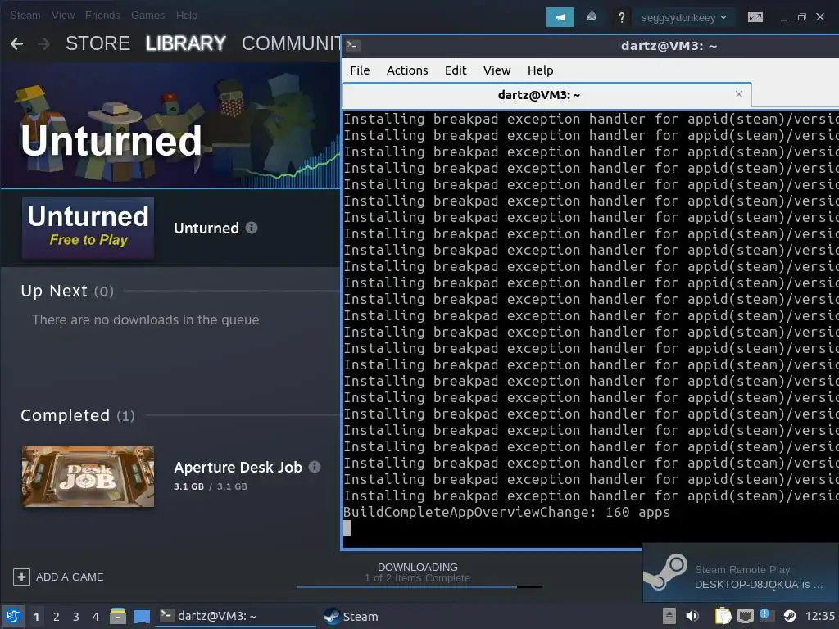
Task: Open Steam's Help menu
Action: 187,15
